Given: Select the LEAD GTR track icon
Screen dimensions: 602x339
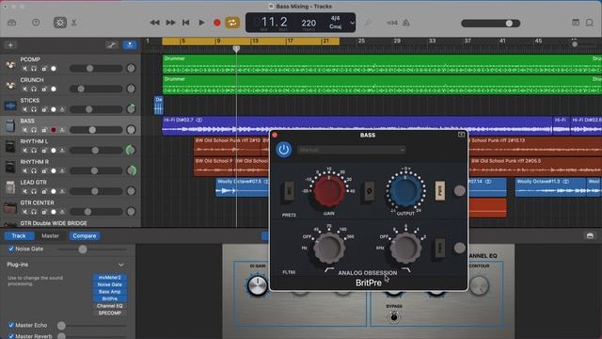Looking at the screenshot, I should click(x=10, y=187).
